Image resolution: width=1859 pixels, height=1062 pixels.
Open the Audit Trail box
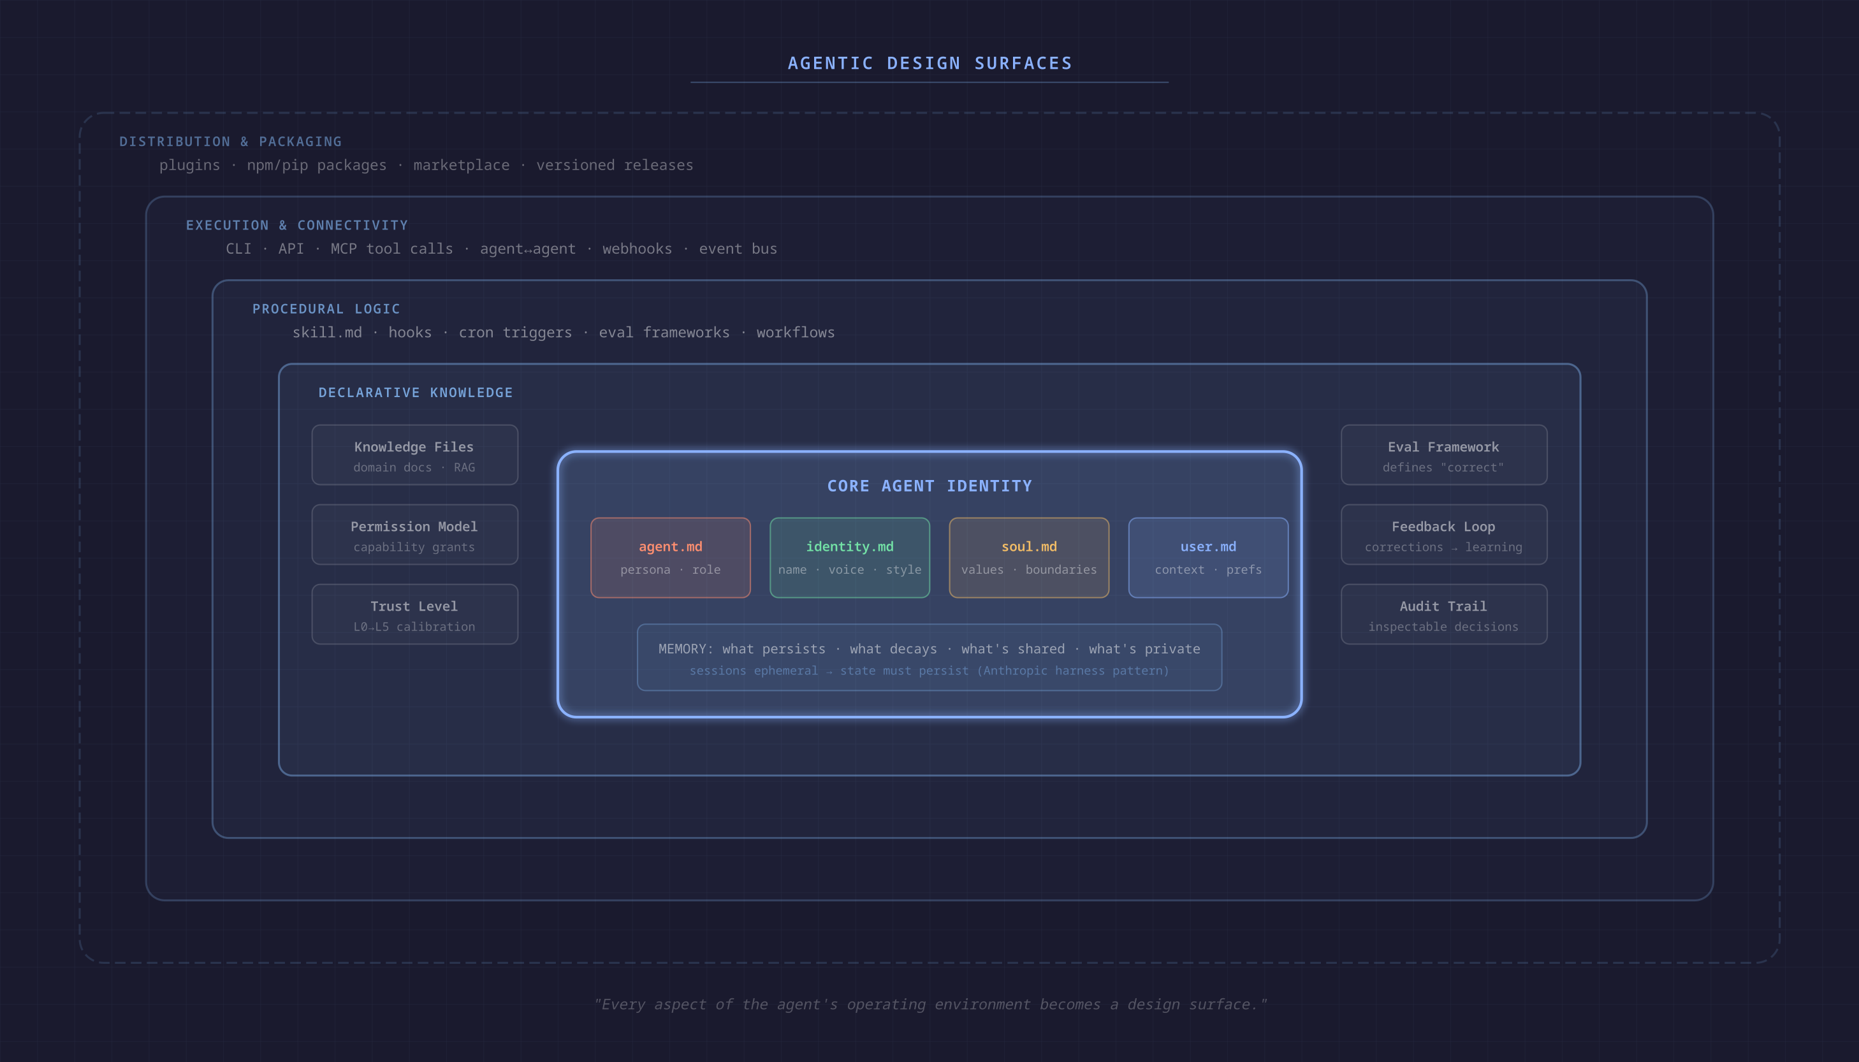(1444, 614)
